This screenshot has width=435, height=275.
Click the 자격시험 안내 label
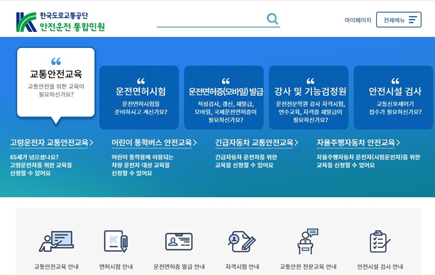[x=242, y=267]
